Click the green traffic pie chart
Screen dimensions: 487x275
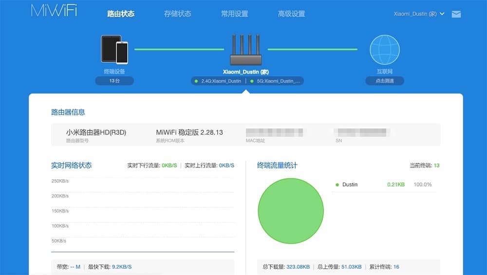click(x=291, y=211)
